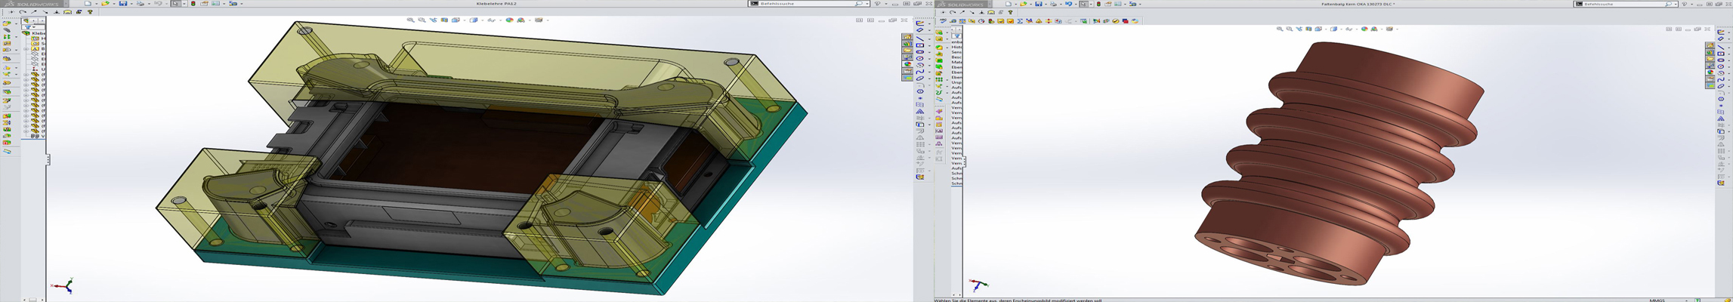Choose Zoom to Area in Klebelehre viewport
Screen dimensions: 1733x302
tap(422, 20)
